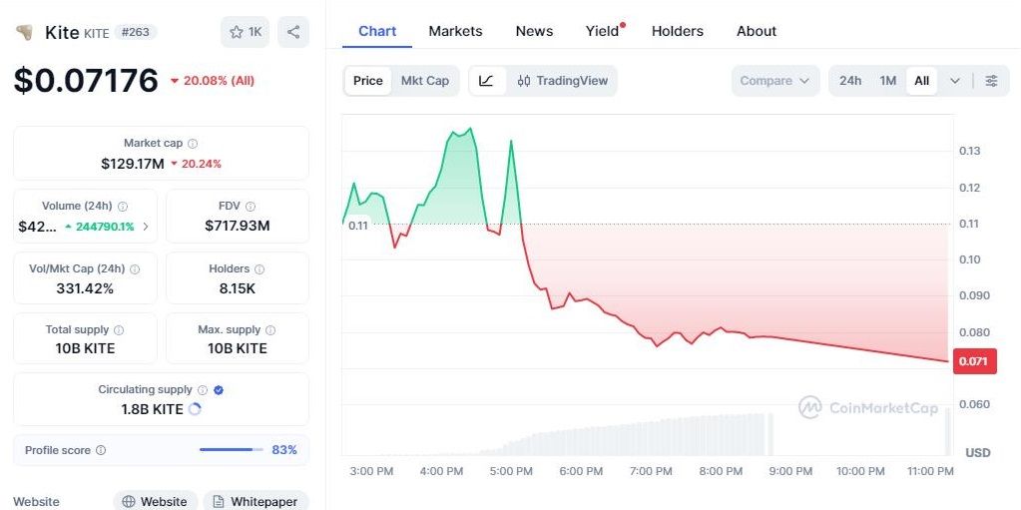Click the Profile score progress bar

pos(232,450)
